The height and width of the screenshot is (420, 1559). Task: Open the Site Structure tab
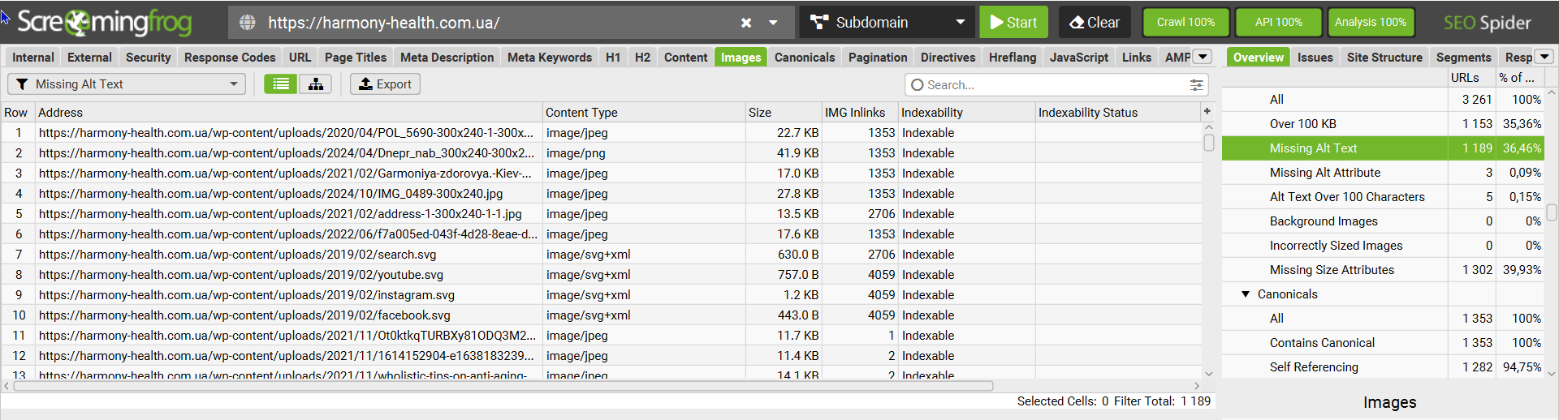tap(1384, 57)
